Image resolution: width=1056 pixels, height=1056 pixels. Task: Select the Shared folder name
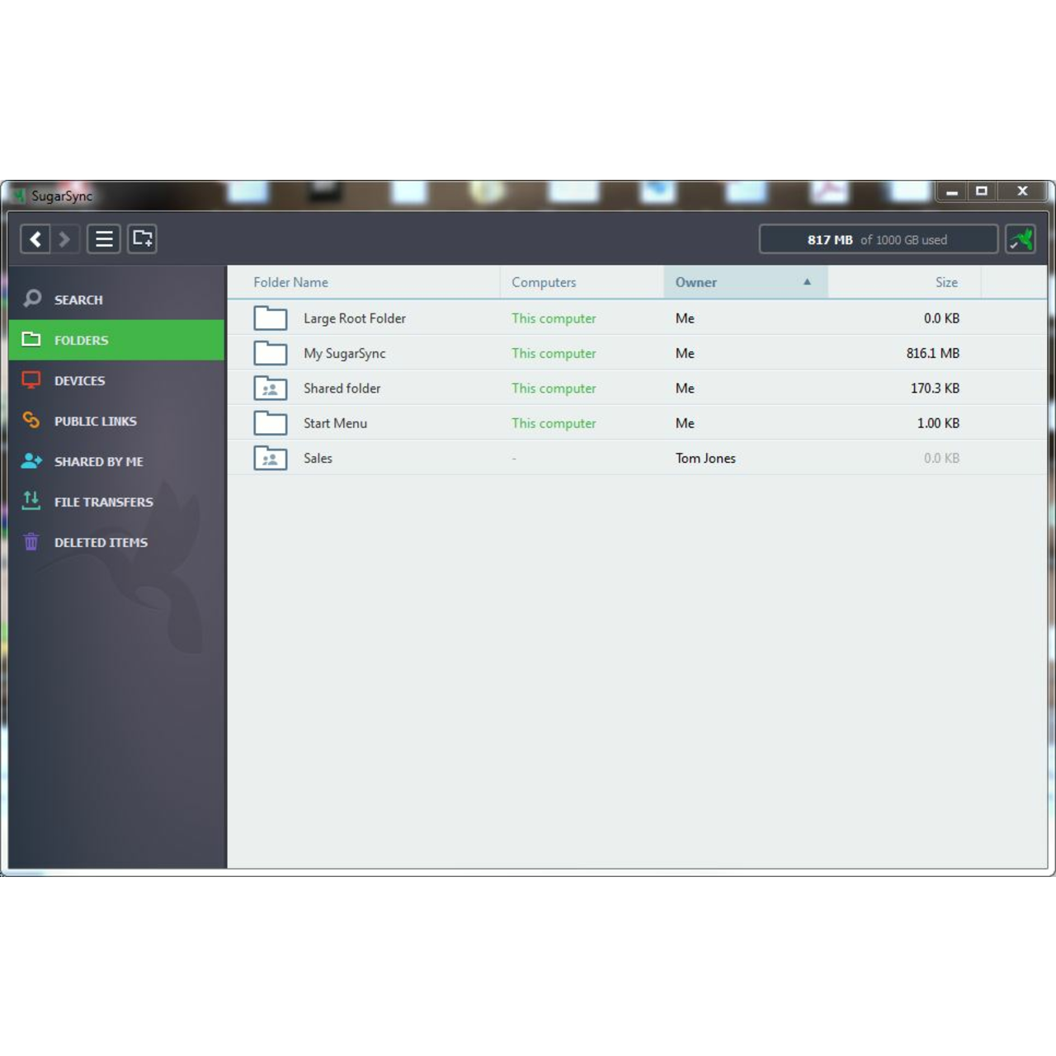(342, 389)
